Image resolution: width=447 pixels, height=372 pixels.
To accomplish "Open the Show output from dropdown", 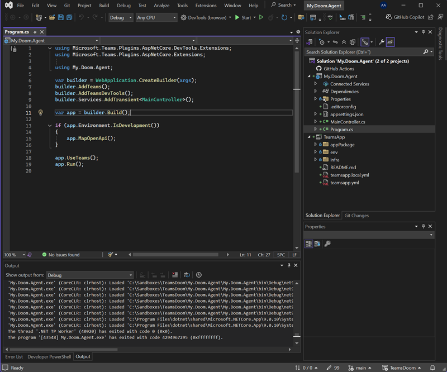I will coord(89,275).
